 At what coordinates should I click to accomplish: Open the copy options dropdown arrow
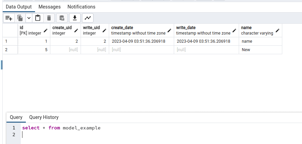[29, 18]
